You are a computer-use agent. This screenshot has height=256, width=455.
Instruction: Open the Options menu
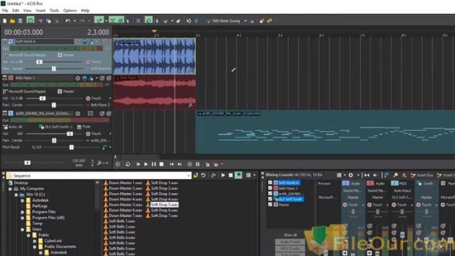point(70,10)
